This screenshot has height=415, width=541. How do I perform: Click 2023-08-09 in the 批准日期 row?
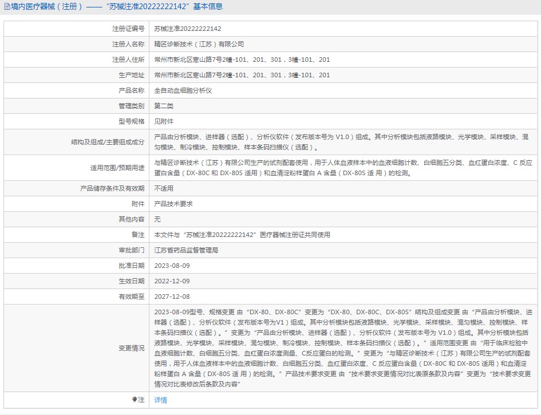[172, 266]
